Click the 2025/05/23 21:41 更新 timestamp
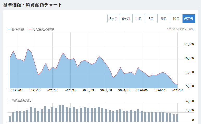Screen dimensions: 201x124 click(180, 29)
